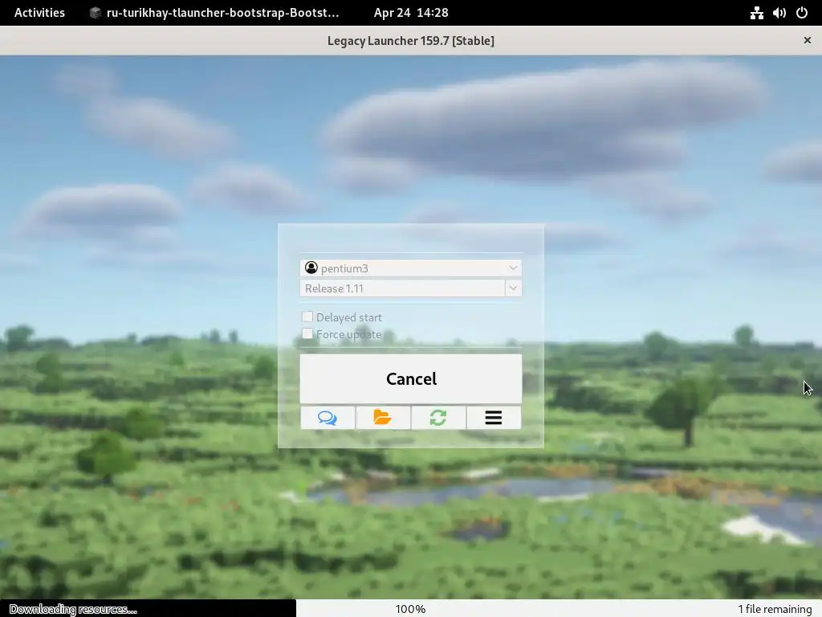Open the Activities overview

[39, 13]
